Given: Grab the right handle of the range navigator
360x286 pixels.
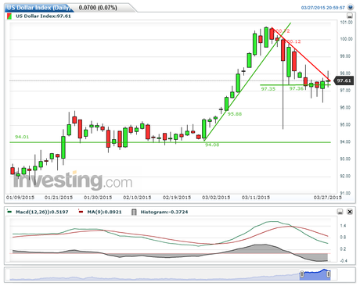Looking at the screenshot, I should pyautogui.click(x=329, y=274).
